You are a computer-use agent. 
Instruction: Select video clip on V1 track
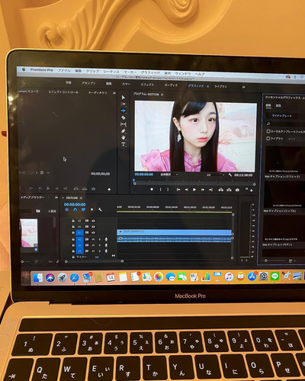[x=174, y=232]
